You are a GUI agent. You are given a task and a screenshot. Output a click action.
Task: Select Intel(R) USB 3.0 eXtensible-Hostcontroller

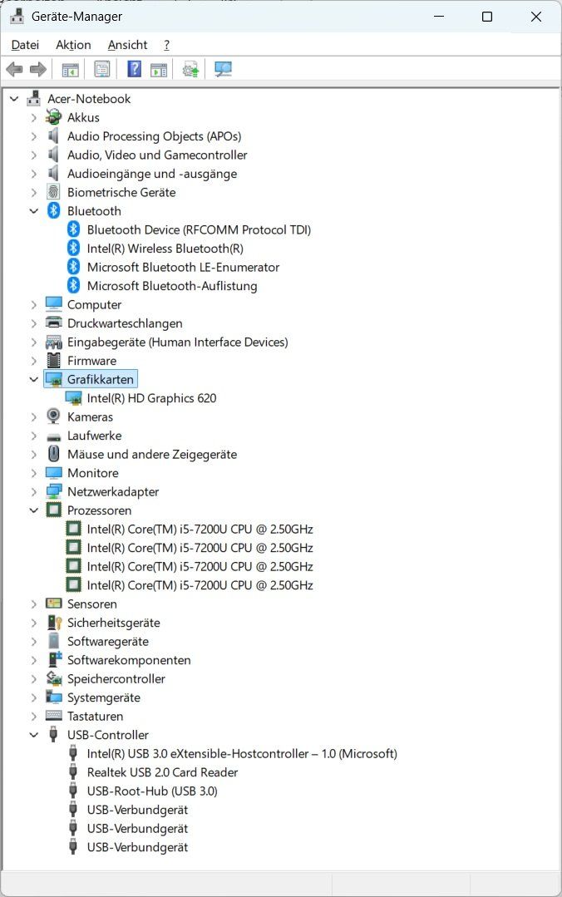click(242, 753)
